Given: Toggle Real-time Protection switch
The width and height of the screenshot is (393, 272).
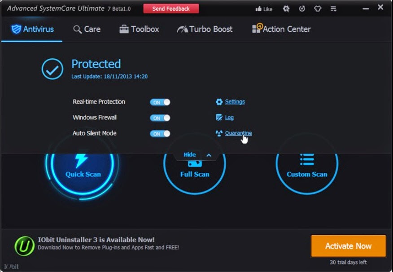Looking at the screenshot, I should 160,102.
